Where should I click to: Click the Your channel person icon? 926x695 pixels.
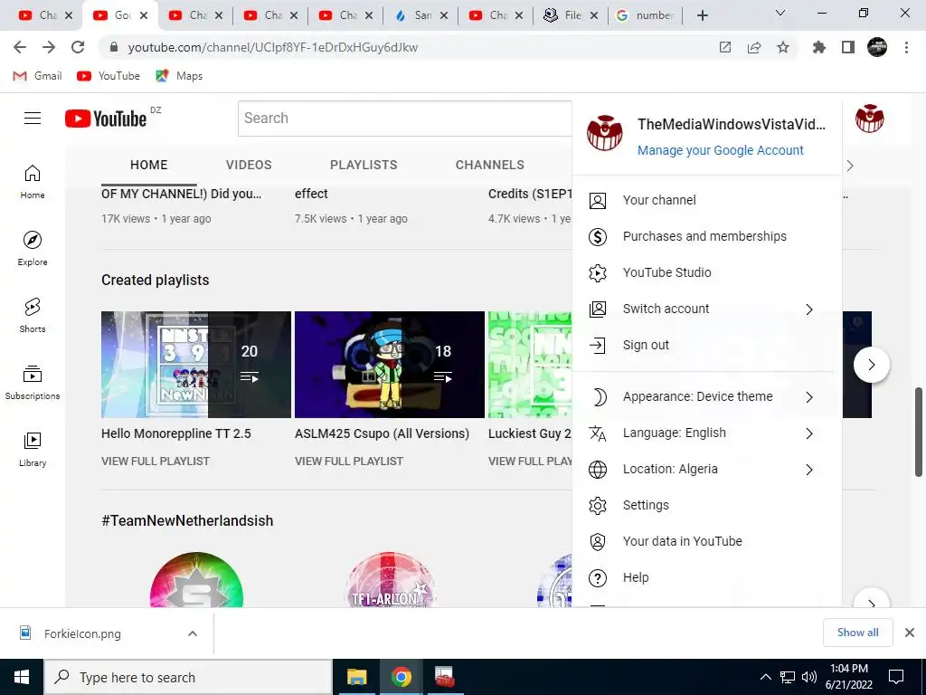coord(598,201)
